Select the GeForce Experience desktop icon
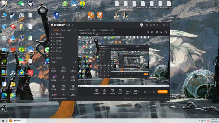Image resolution: width=219 pixels, height=123 pixels. (x=4, y=63)
